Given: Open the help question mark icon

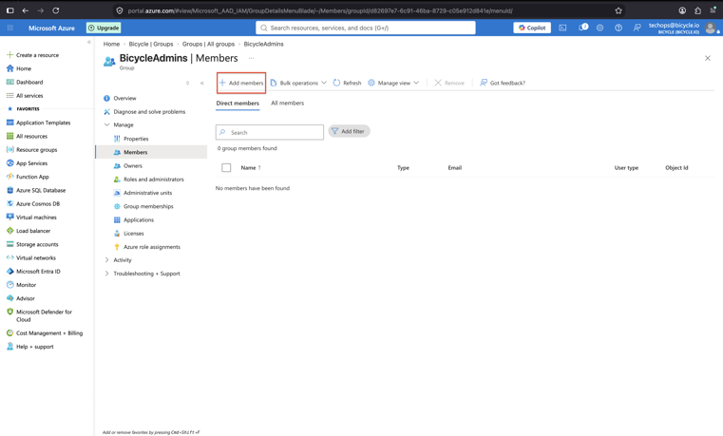Looking at the screenshot, I should 618,28.
